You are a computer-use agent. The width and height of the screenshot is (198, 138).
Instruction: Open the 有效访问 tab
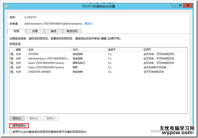72,31
